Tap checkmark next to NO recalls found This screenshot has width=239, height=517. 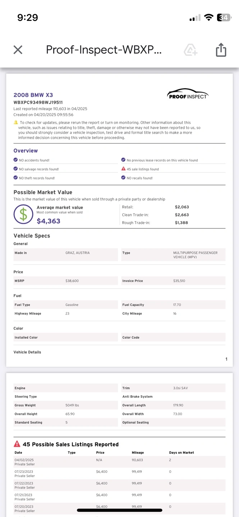124,178
